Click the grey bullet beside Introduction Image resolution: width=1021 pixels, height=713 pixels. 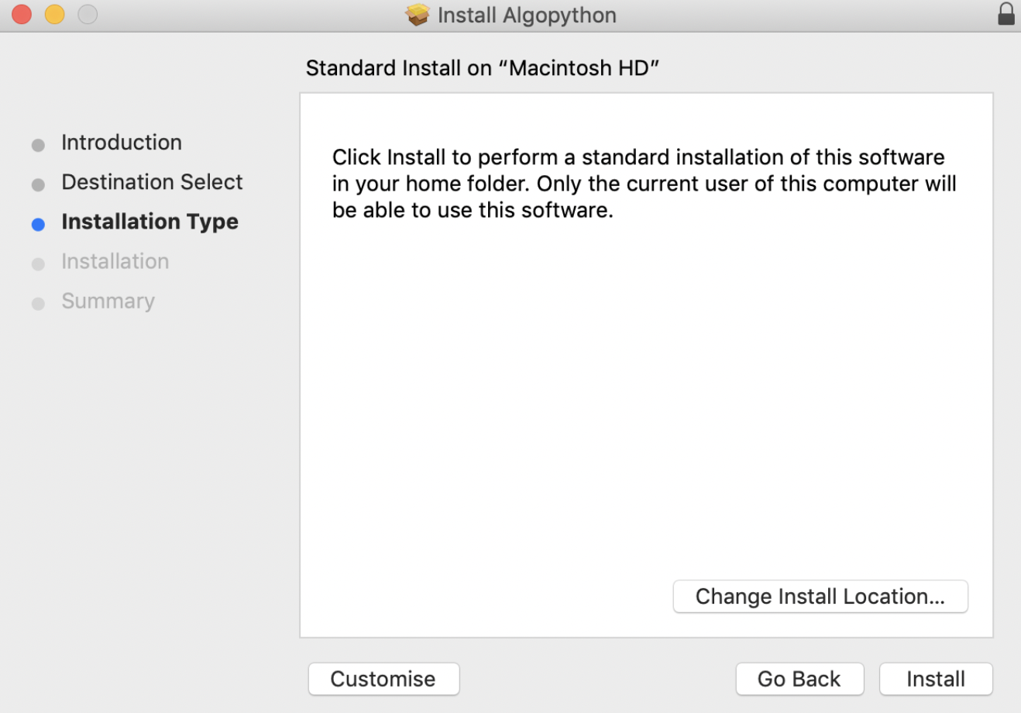click(x=38, y=145)
